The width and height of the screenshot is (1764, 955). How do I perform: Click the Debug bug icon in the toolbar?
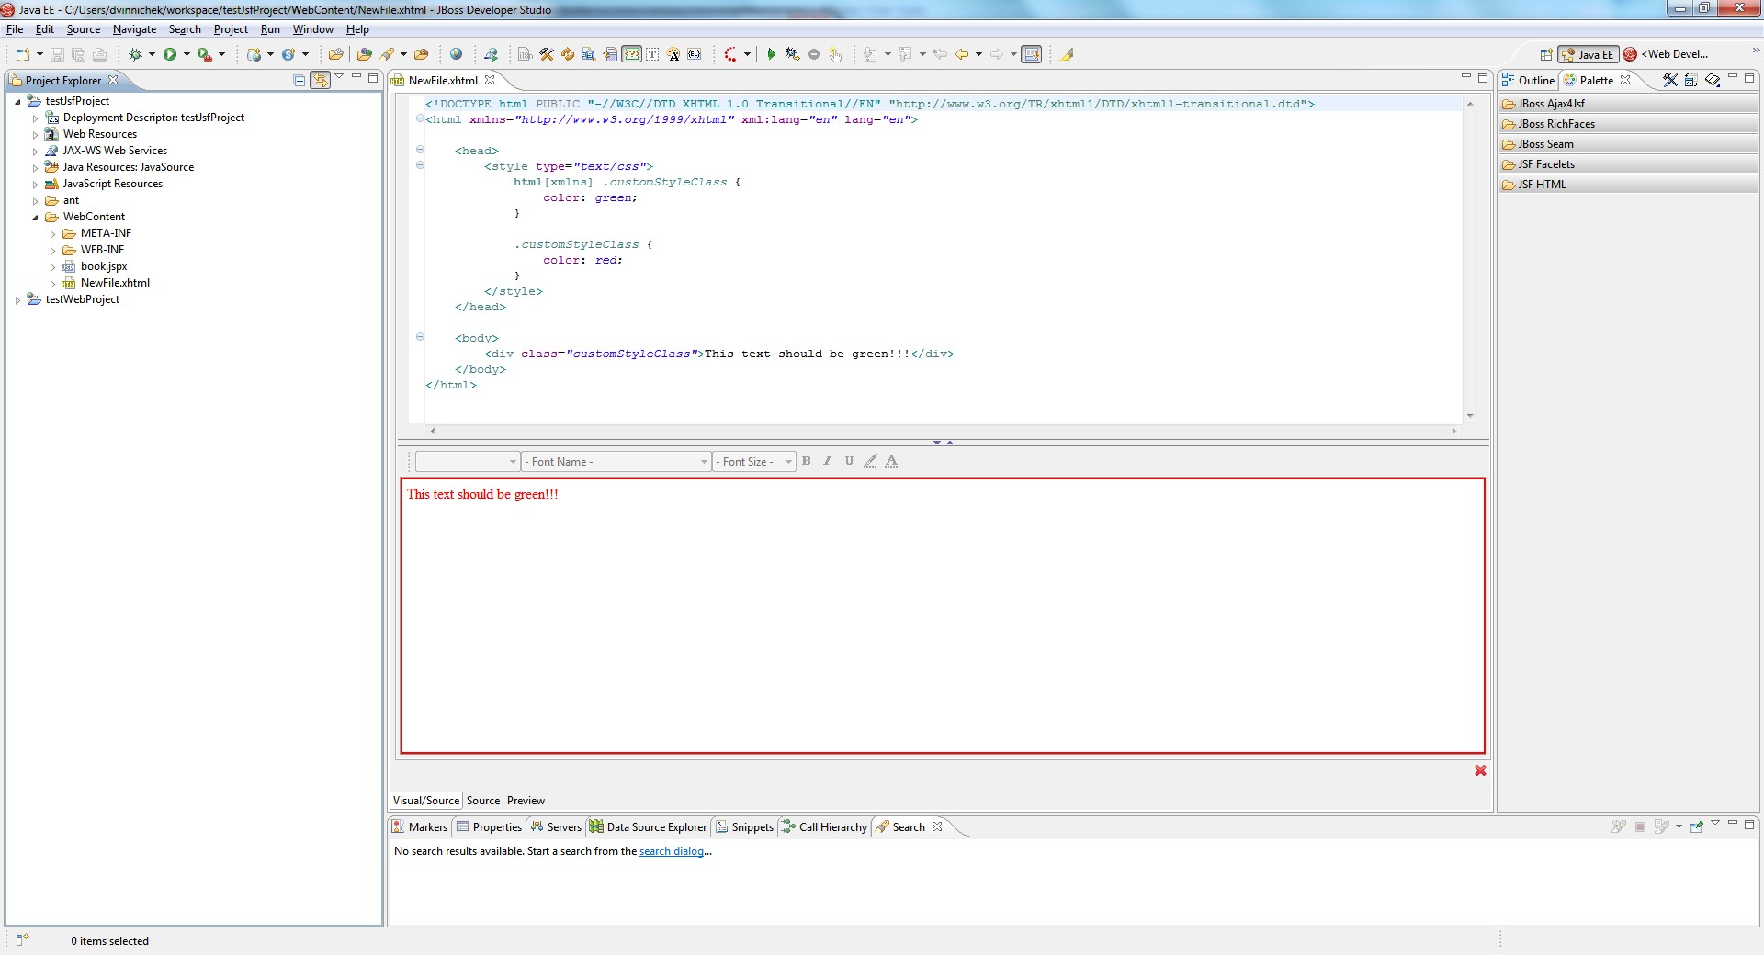[135, 55]
